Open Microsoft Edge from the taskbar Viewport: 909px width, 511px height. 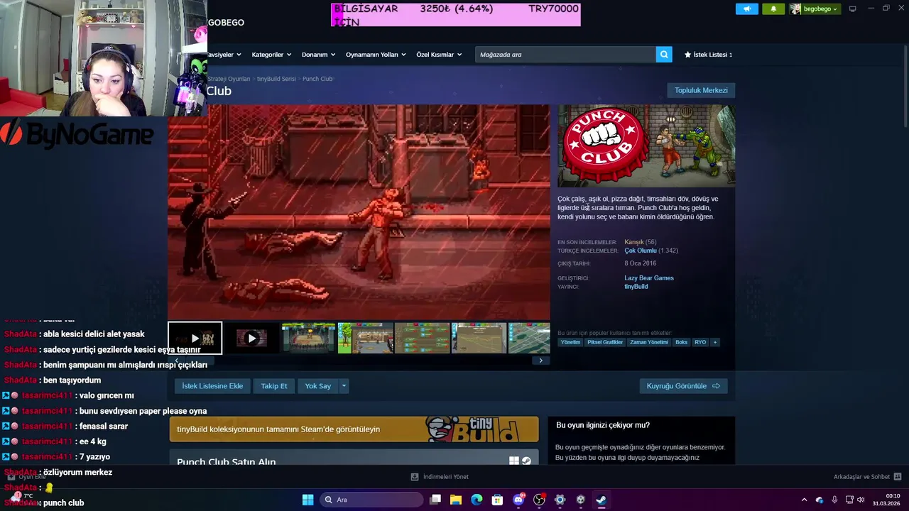[477, 500]
